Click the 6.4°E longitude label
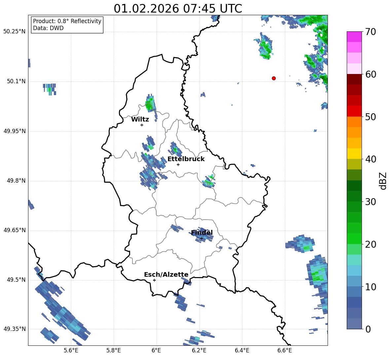391x357 pixels. (242, 350)
